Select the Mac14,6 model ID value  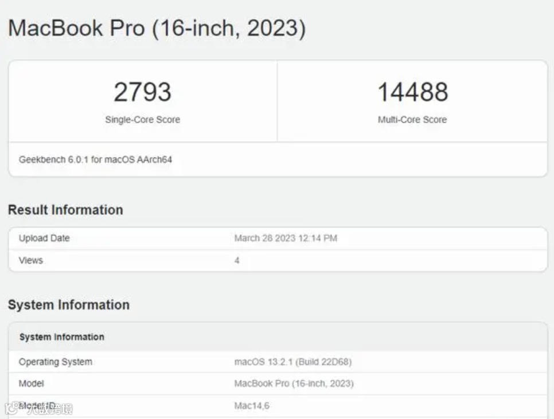(252, 406)
